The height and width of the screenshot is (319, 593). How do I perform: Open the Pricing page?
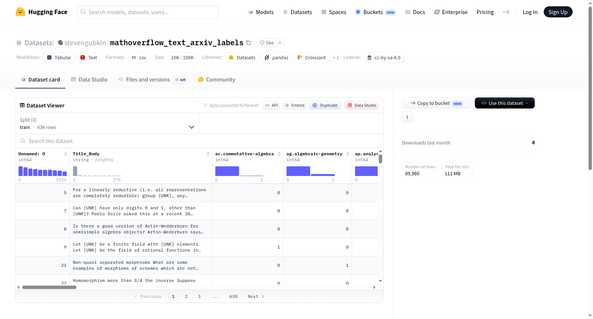(x=485, y=12)
